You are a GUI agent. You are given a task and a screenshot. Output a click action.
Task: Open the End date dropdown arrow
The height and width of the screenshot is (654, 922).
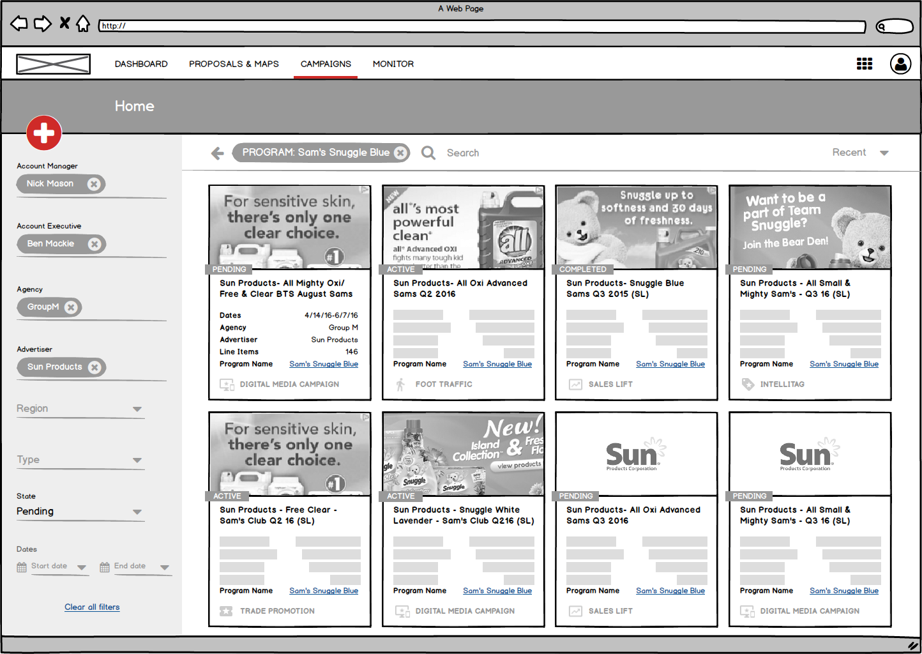[165, 567]
